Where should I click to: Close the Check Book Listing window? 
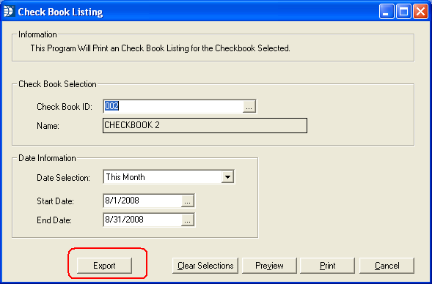(x=421, y=12)
